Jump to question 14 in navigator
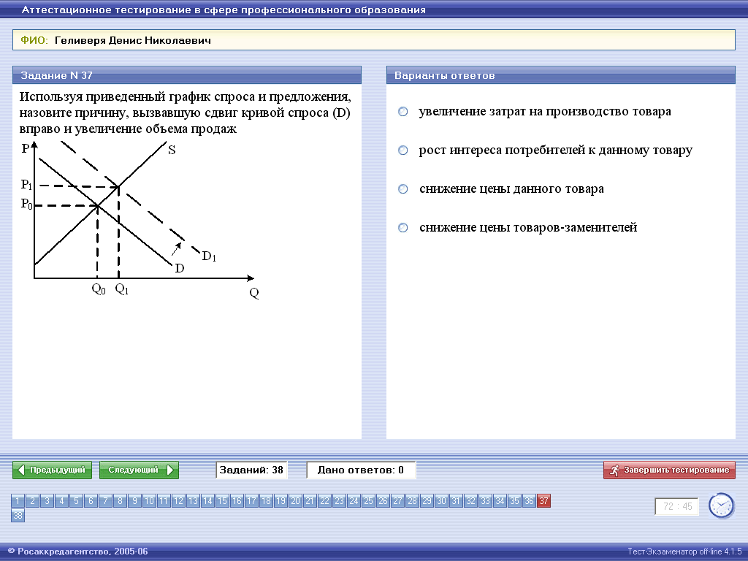Viewport: 748px width, 561px height. [207, 501]
